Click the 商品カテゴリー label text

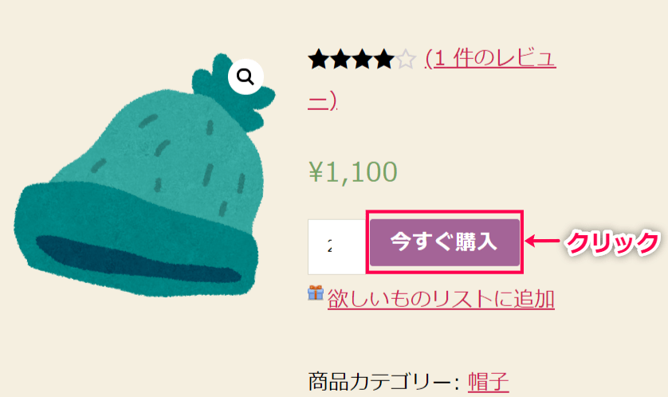tap(383, 382)
